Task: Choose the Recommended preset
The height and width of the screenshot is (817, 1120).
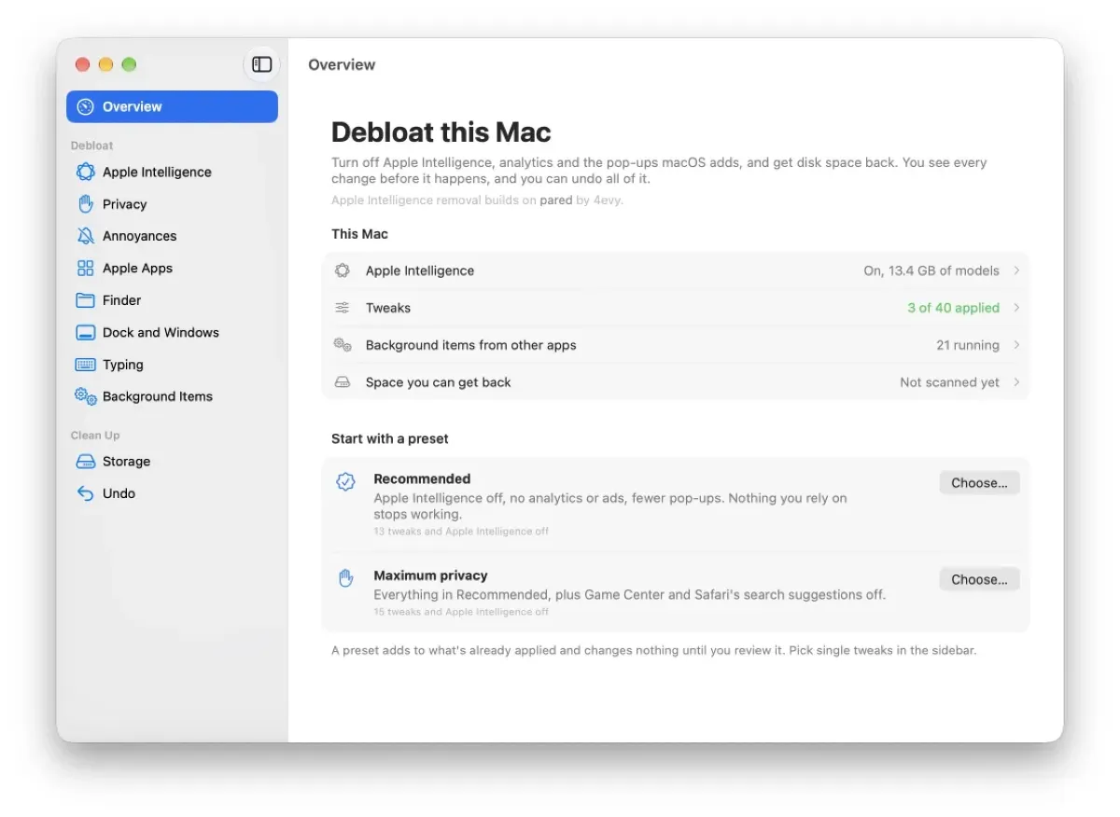Action: (x=979, y=483)
